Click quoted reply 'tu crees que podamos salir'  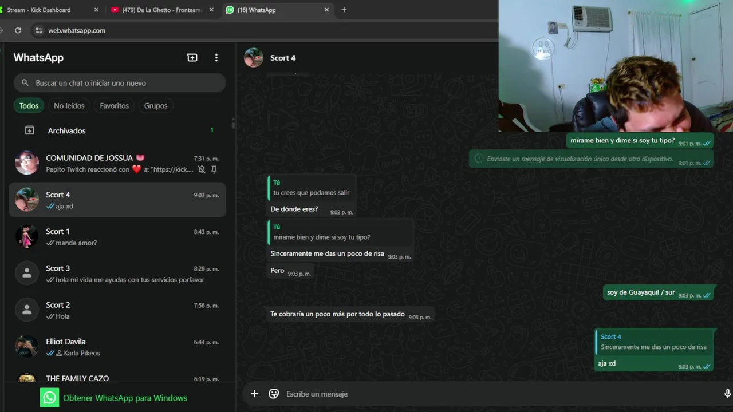pyautogui.click(x=312, y=188)
